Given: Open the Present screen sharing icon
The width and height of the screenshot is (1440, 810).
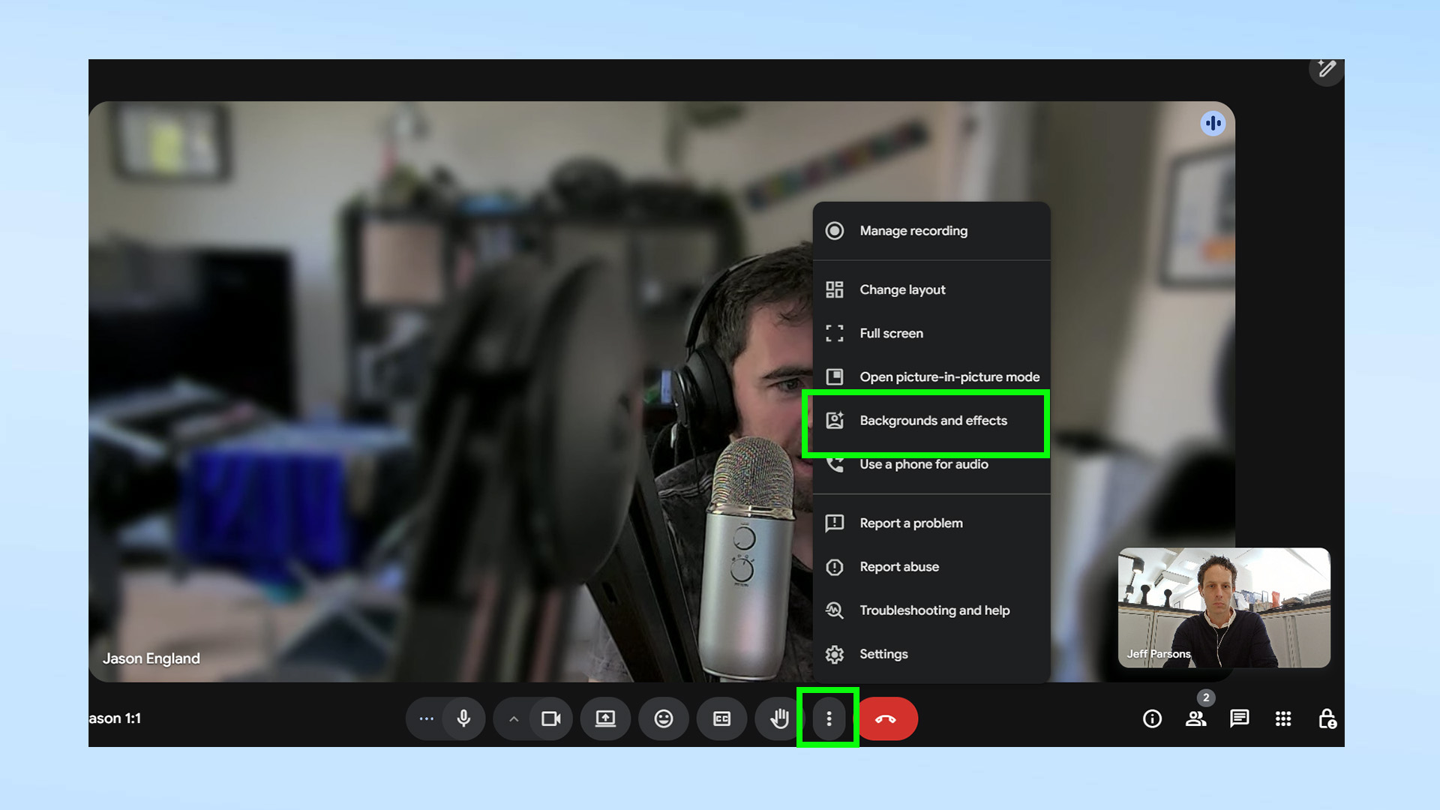Looking at the screenshot, I should pyautogui.click(x=605, y=718).
